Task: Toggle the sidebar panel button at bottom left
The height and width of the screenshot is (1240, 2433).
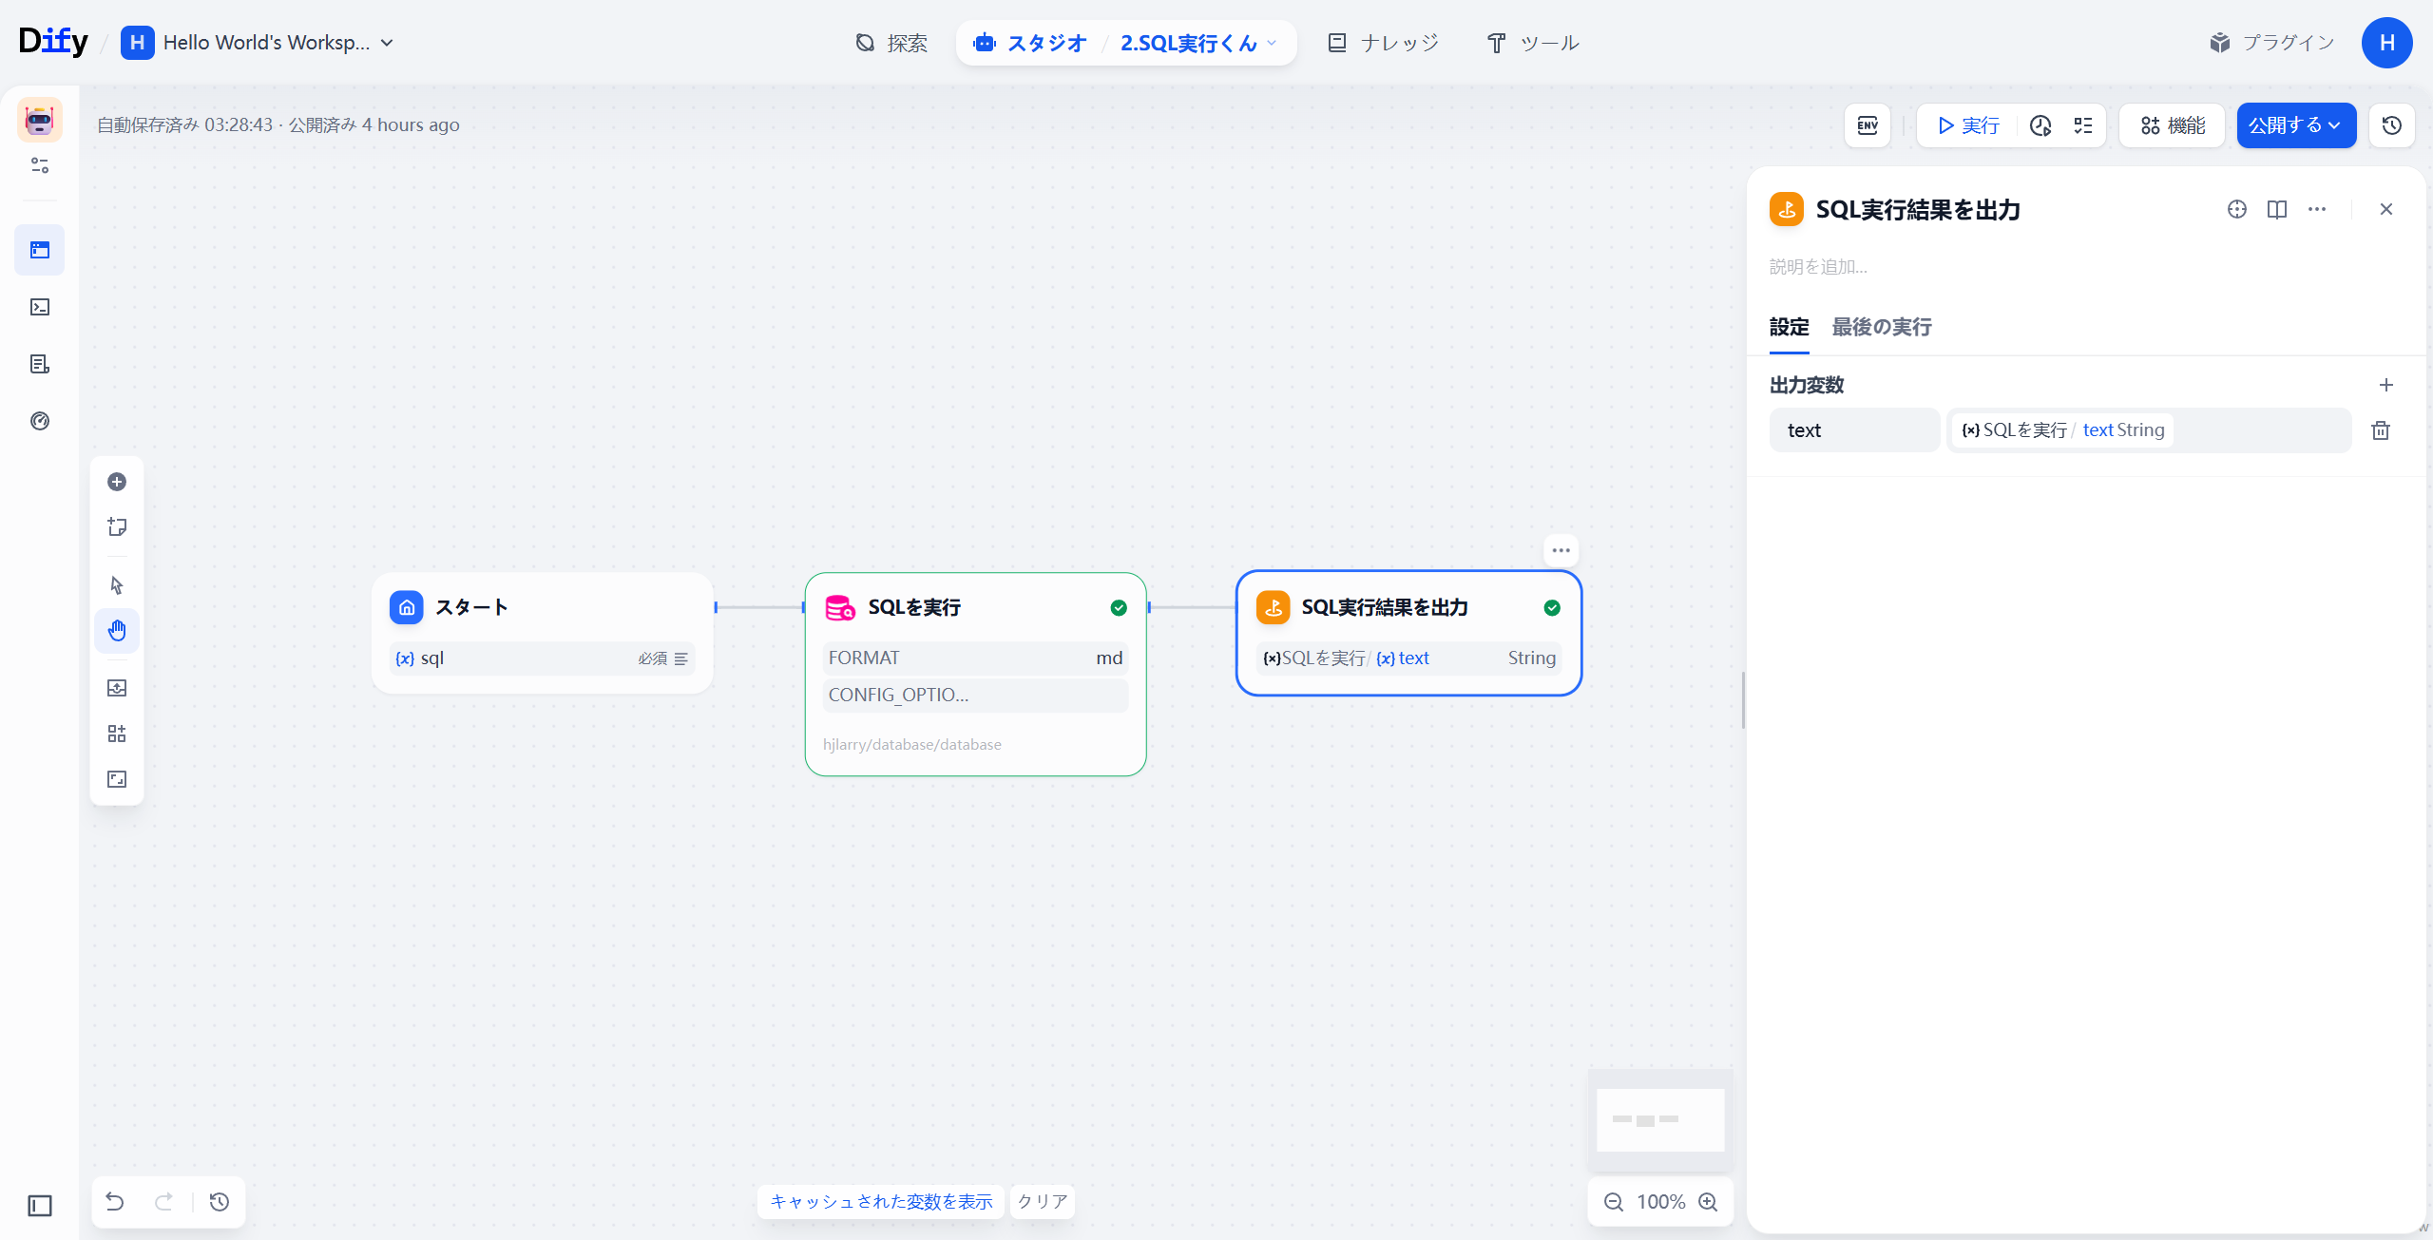Action: 38,1206
